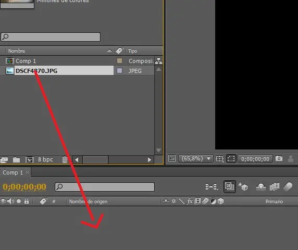Click the label tag column header in timeline
Image resolution: width=298 pixels, height=250 pixels.
tap(43, 201)
